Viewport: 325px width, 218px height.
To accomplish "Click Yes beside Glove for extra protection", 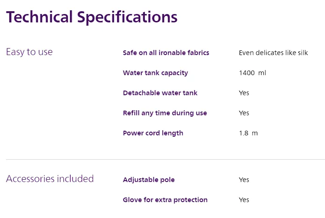I will tap(244, 200).
